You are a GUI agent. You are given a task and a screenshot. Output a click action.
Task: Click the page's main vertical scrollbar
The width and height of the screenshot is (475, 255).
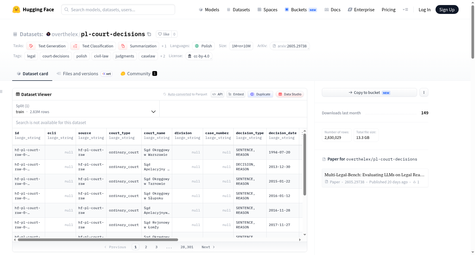473,32
